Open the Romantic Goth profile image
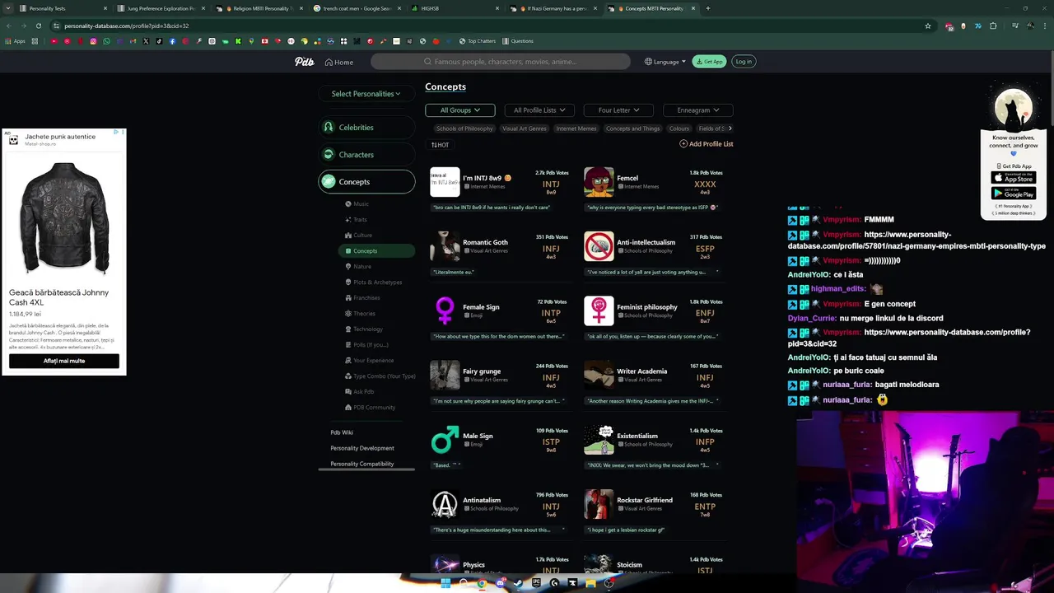The height and width of the screenshot is (593, 1054). coord(445,246)
